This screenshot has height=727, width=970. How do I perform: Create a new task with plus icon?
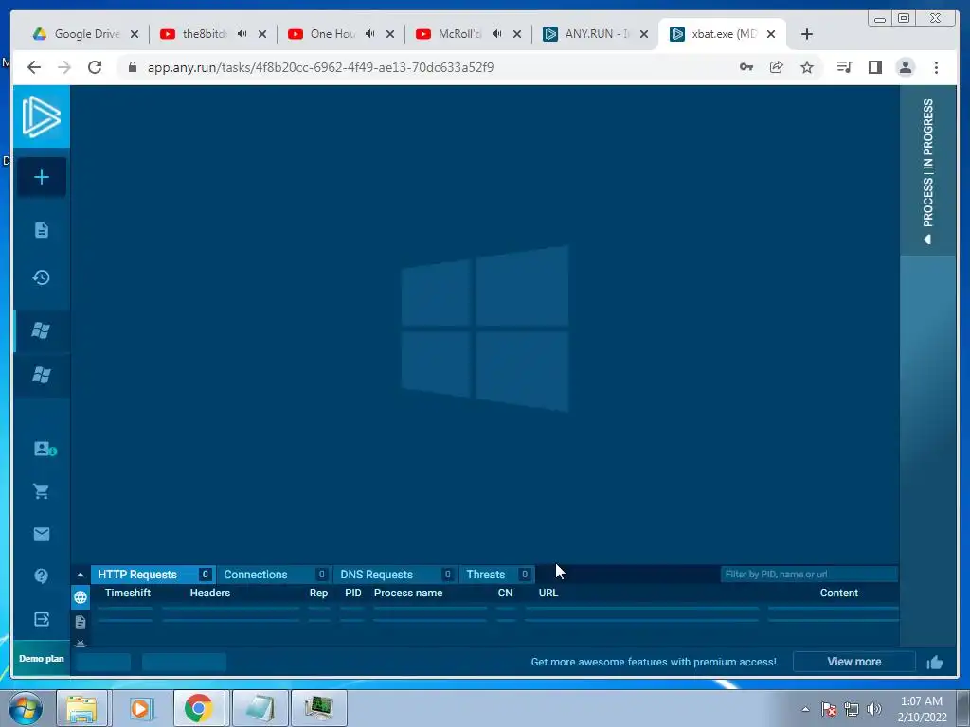[42, 177]
